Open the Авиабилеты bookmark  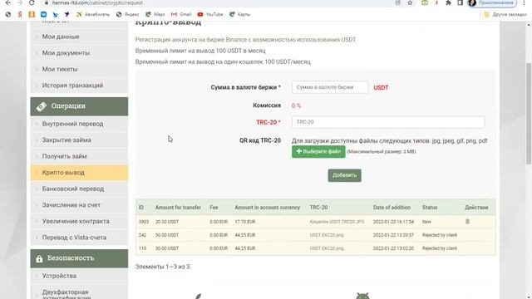93,15
